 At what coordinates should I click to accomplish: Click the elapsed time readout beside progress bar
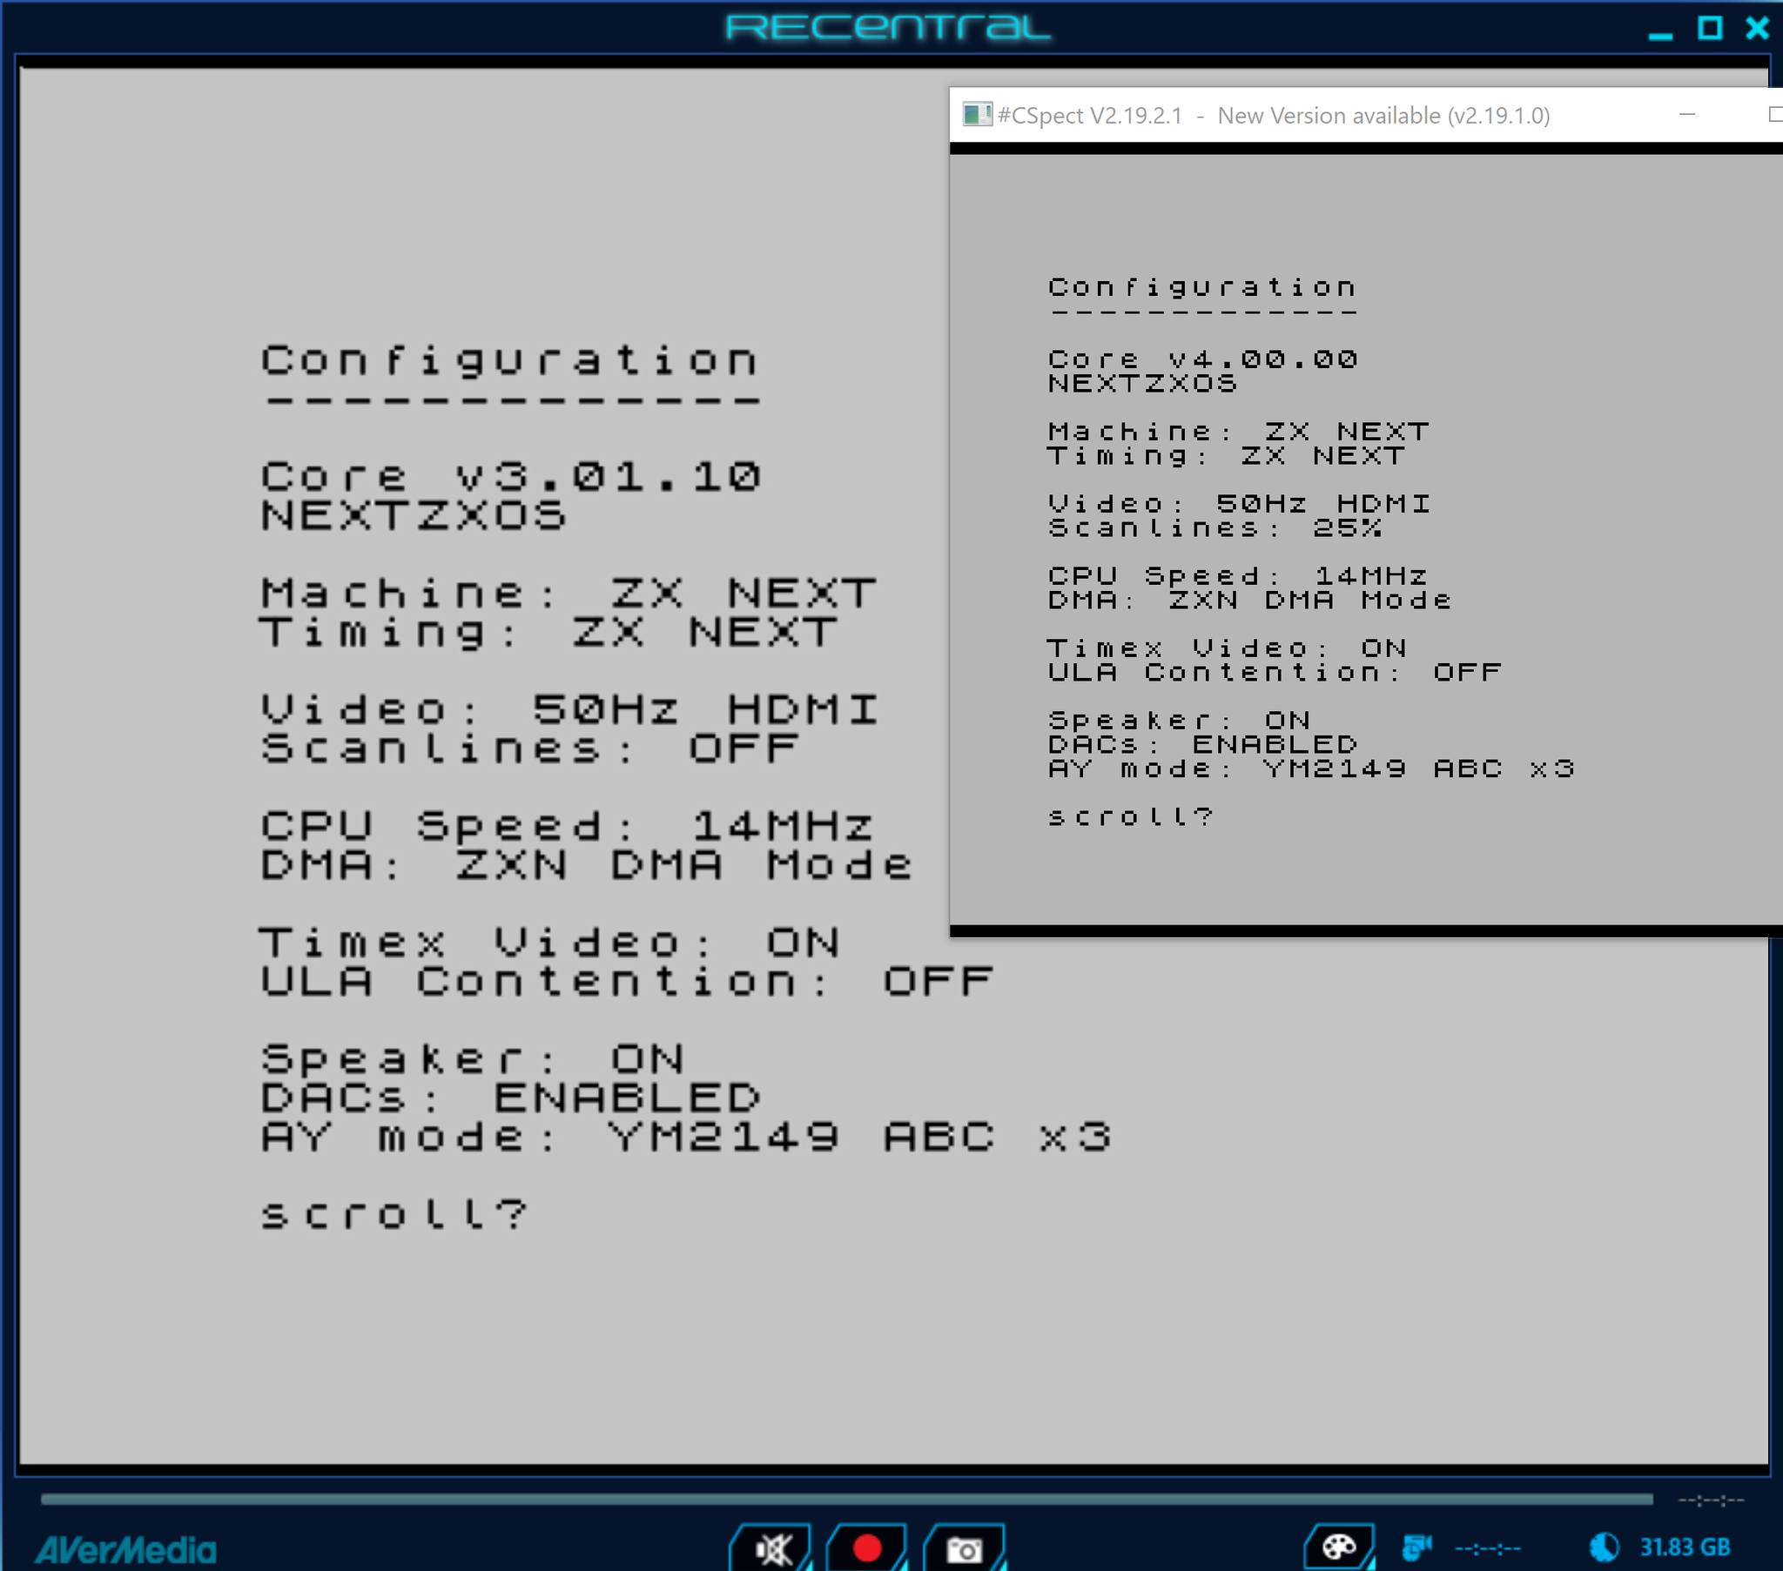[1711, 1501]
